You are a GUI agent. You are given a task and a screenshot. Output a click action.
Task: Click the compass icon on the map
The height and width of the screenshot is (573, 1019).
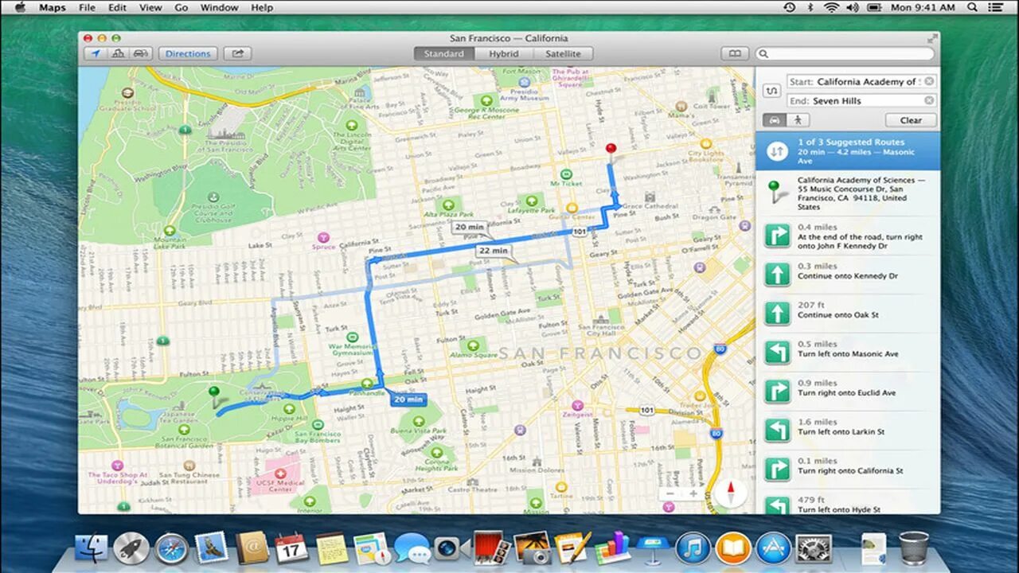pos(732,493)
